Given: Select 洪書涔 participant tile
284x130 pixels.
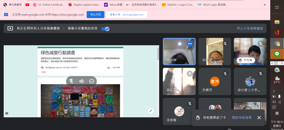Looking at the screenshot, I should [214, 81].
